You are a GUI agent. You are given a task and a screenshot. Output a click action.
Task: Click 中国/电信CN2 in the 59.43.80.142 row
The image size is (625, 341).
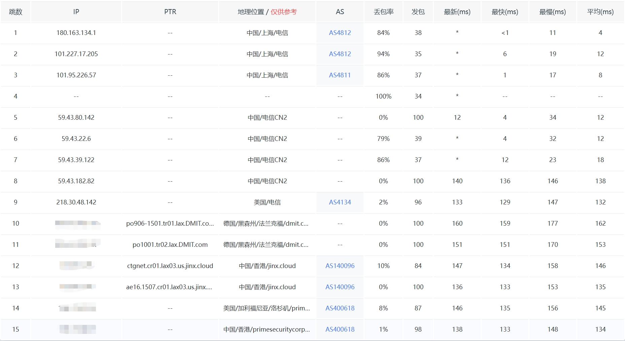click(267, 117)
